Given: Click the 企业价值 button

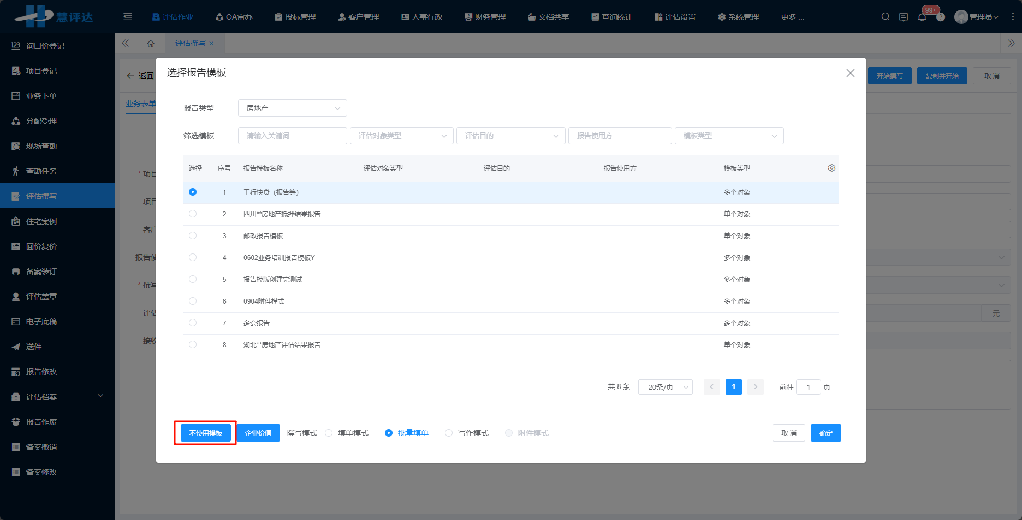Looking at the screenshot, I should [x=258, y=433].
